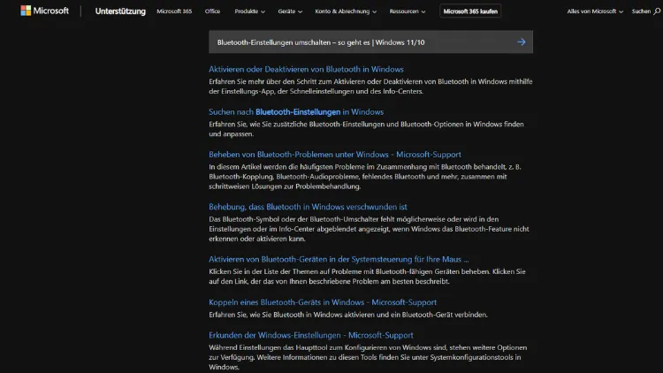Open Koppeln eines Bluetooth-Geräts in Windows link
663x373 pixels.
pos(323,302)
